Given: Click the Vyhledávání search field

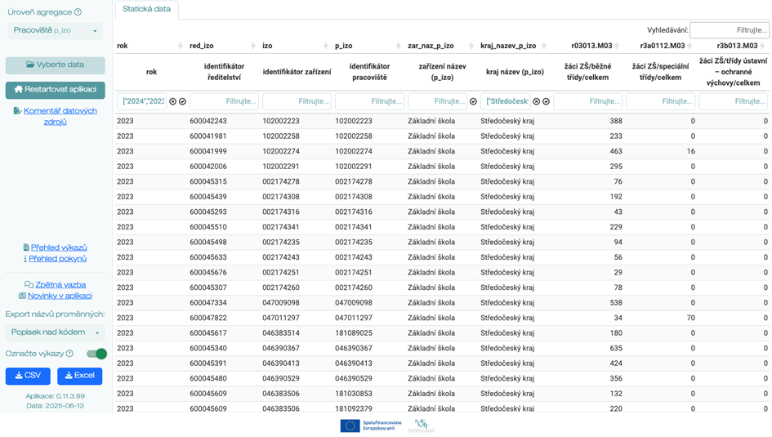Looking at the screenshot, I should (729, 30).
